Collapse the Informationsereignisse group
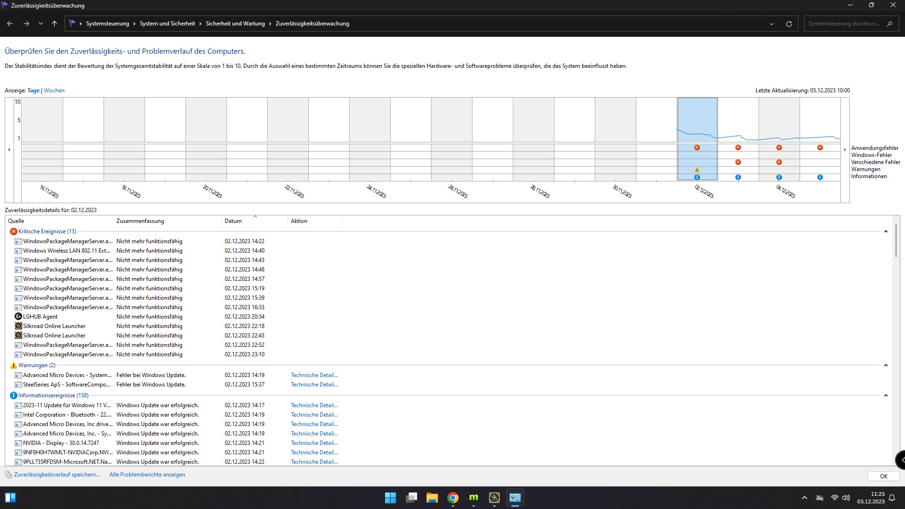Viewport: 905px width, 509px height. pyautogui.click(x=886, y=395)
